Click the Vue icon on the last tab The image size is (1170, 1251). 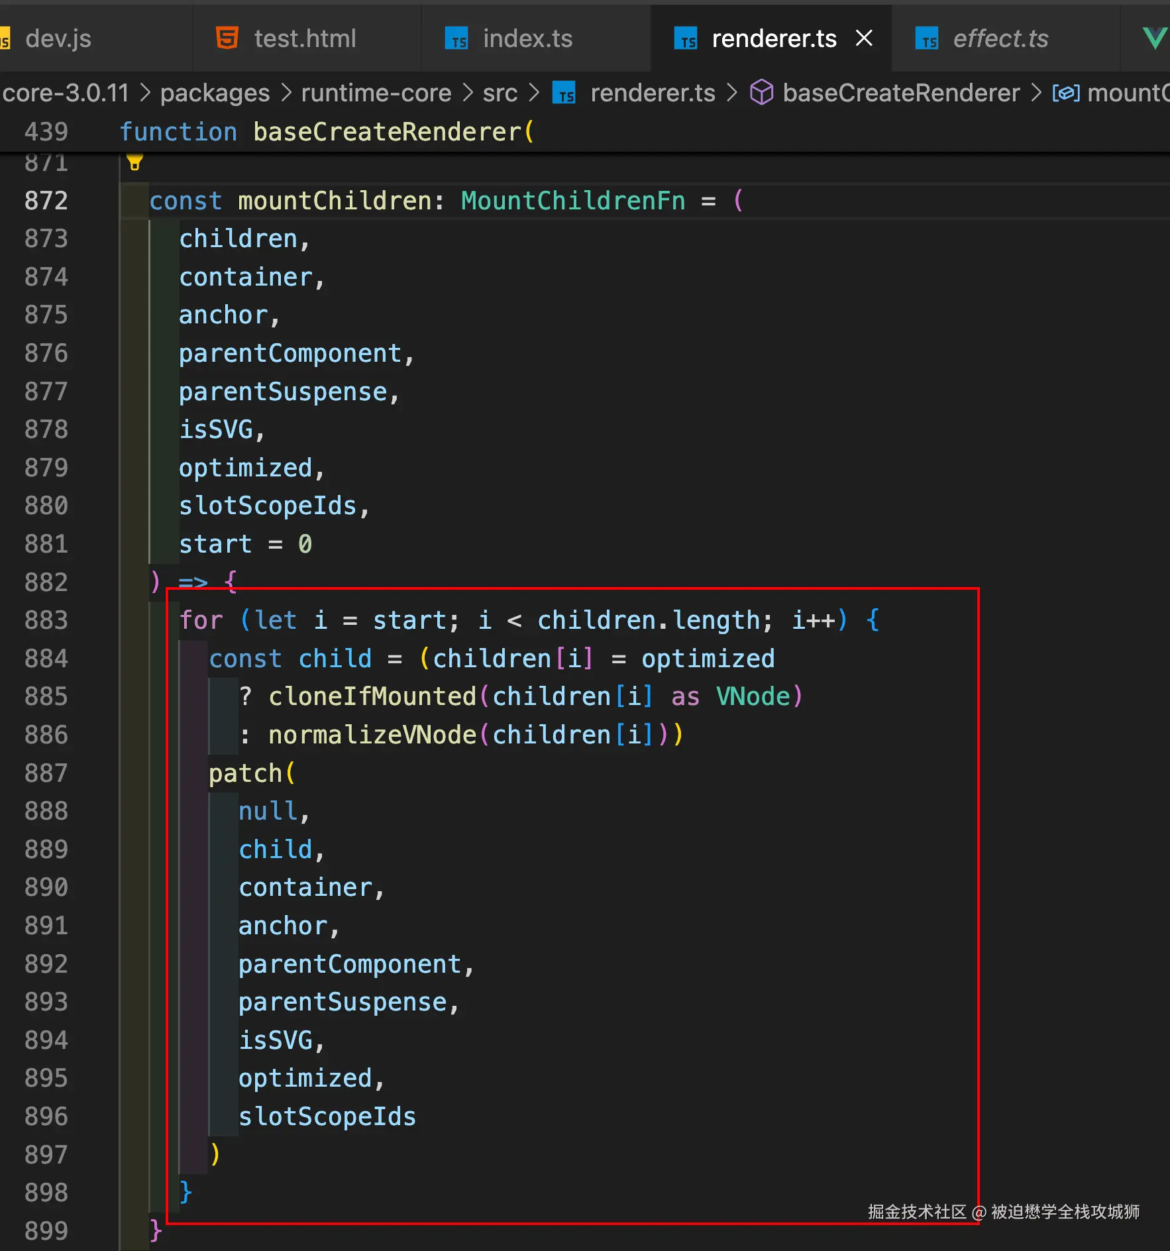(x=1155, y=38)
